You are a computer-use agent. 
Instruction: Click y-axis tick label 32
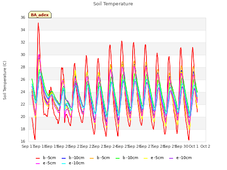pyautogui.click(x=23, y=42)
